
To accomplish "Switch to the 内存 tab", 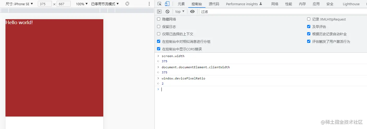I will [302, 4].
